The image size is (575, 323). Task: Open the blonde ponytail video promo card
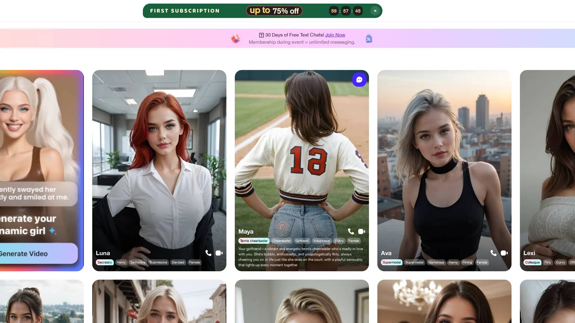pyautogui.click(x=42, y=170)
